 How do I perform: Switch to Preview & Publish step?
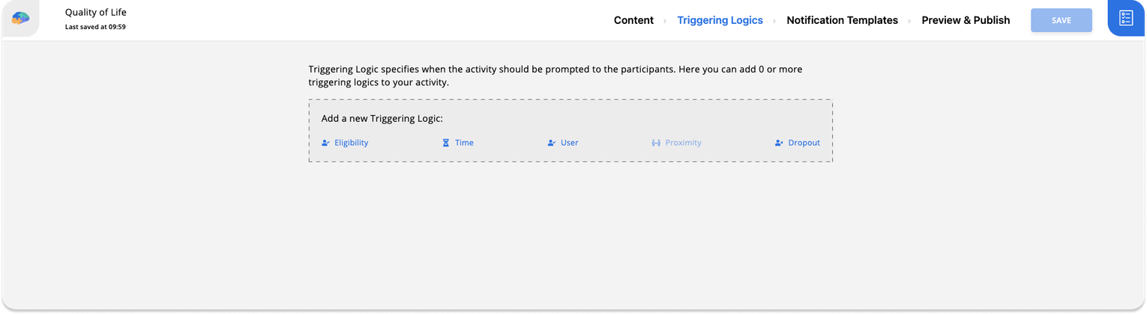click(x=966, y=20)
